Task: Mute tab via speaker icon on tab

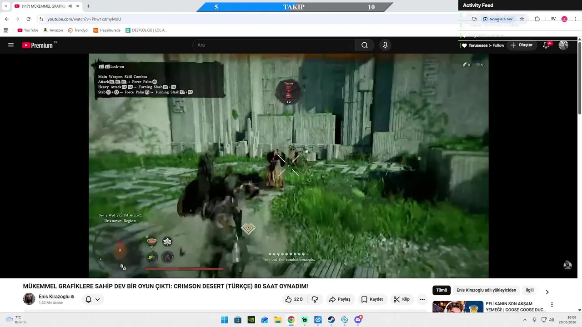Action: 70,6
